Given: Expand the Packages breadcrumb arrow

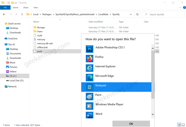Looking at the screenshot, I should coord(53,14).
